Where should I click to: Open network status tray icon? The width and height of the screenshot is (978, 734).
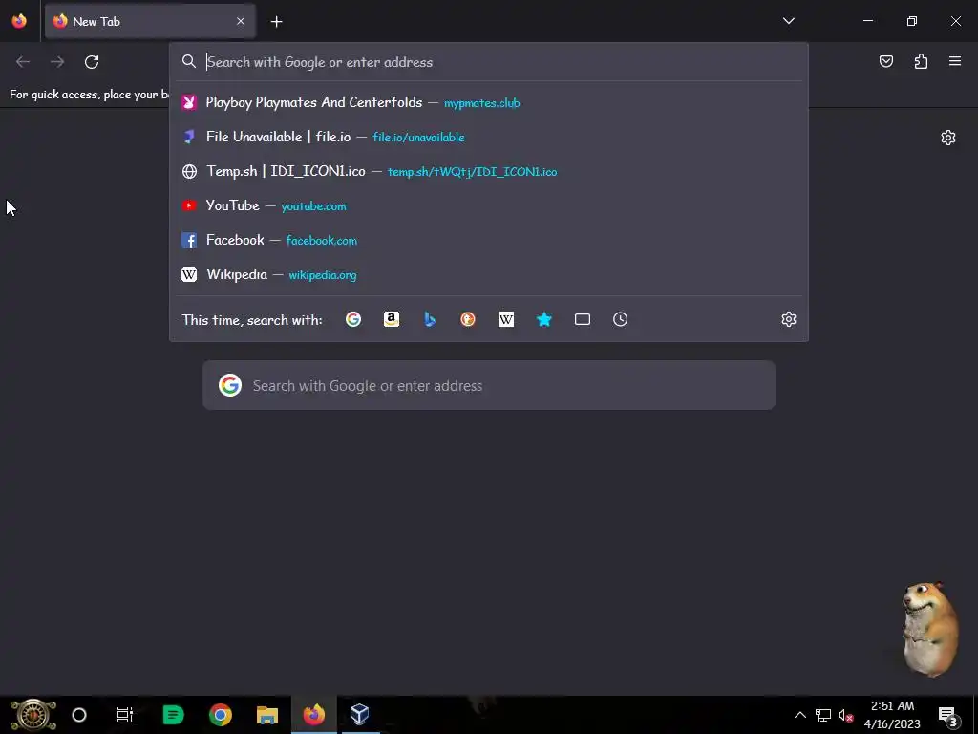(x=822, y=715)
